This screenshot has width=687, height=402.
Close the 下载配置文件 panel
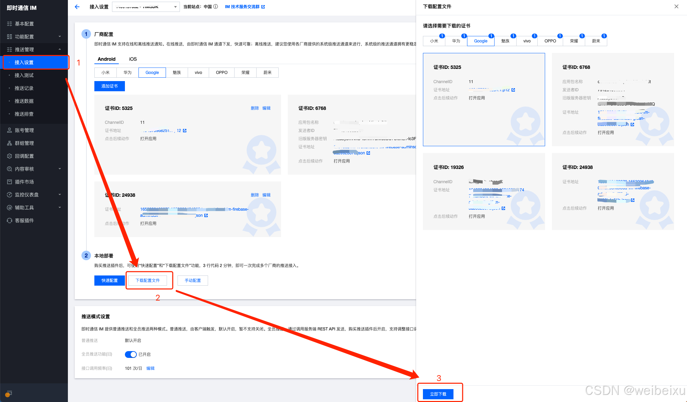[676, 6]
